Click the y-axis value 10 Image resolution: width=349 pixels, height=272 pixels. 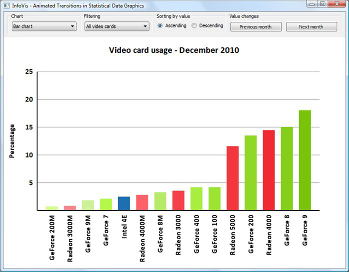pyautogui.click(x=29, y=155)
